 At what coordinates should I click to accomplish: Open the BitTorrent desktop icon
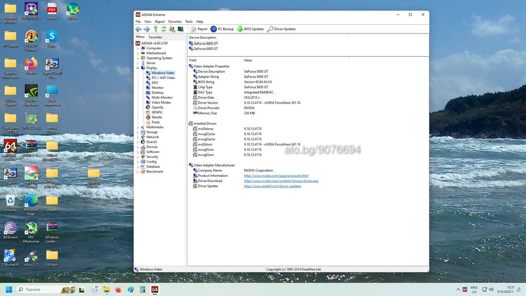click(x=10, y=230)
